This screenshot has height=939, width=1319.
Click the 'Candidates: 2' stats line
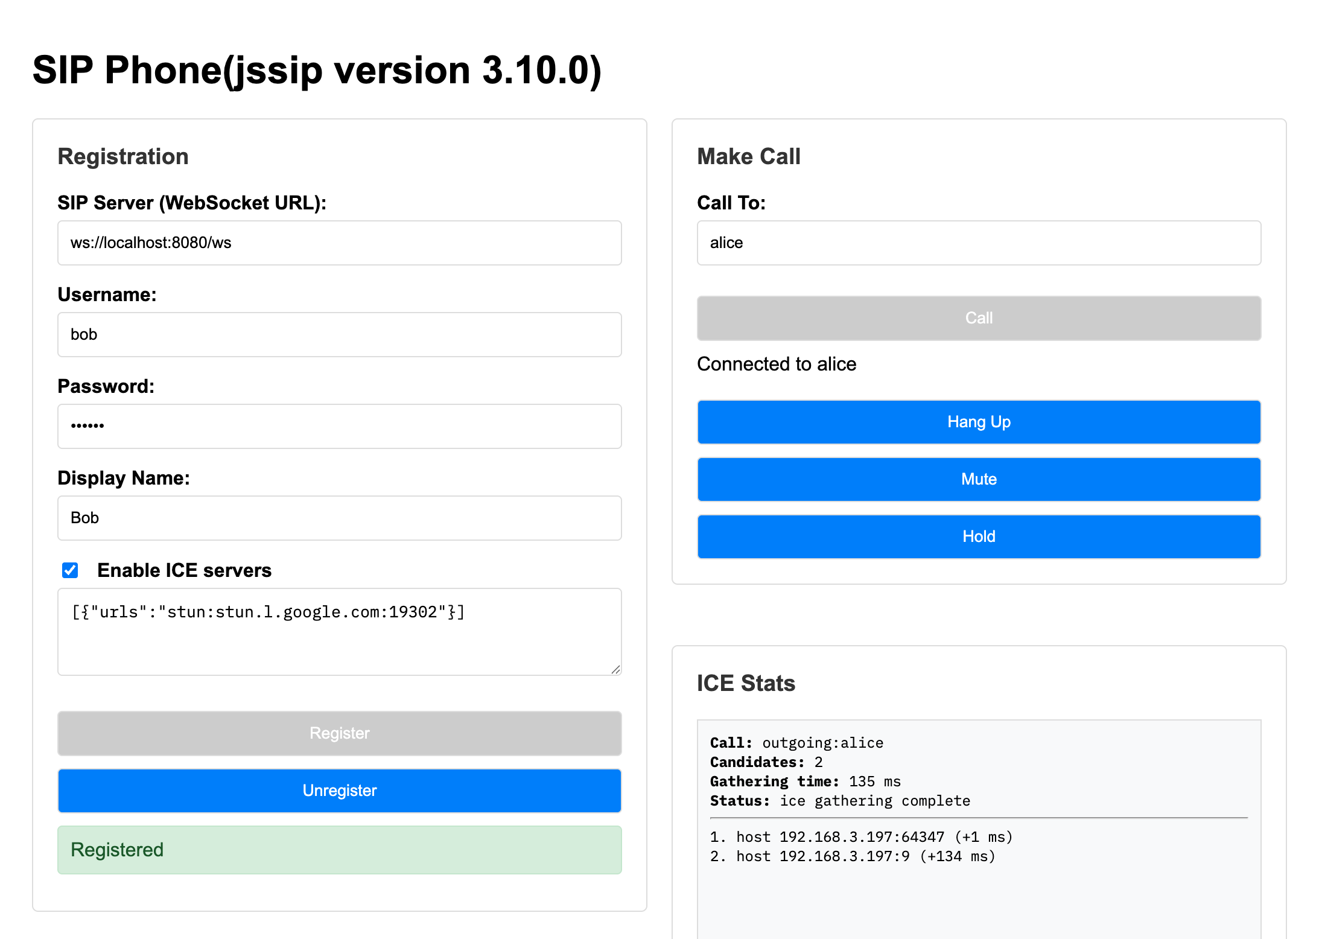point(766,762)
